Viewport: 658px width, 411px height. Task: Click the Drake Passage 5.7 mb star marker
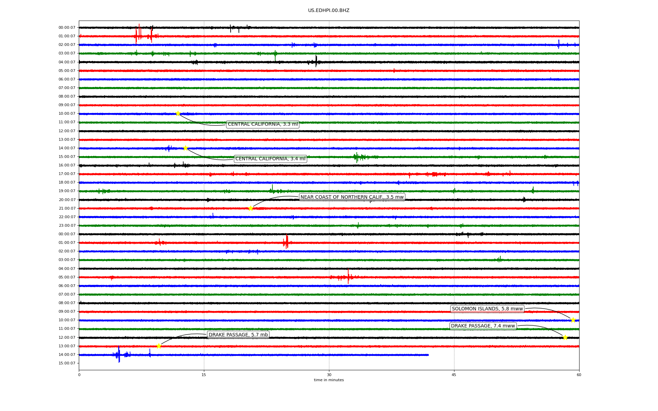pos(159,346)
